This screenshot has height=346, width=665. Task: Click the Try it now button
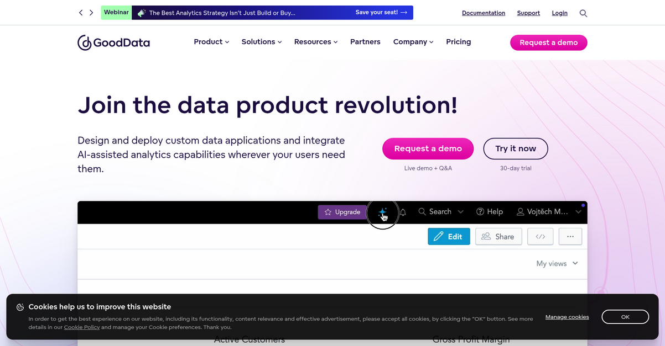[x=516, y=148]
